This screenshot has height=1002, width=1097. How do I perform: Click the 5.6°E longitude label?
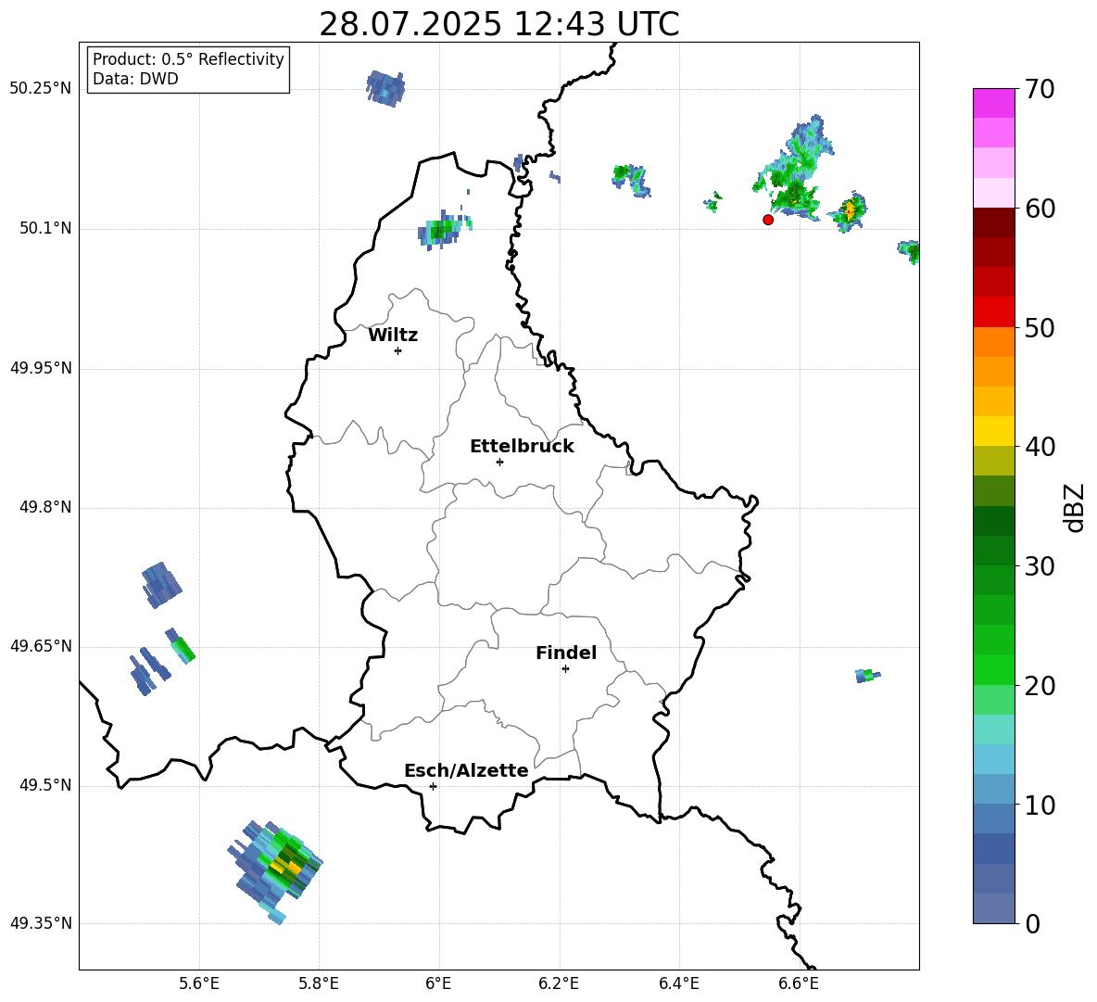click(199, 983)
